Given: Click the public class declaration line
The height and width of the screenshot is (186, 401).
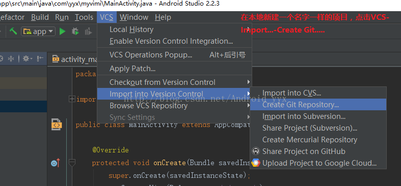Looking at the screenshot, I should click(163, 125).
